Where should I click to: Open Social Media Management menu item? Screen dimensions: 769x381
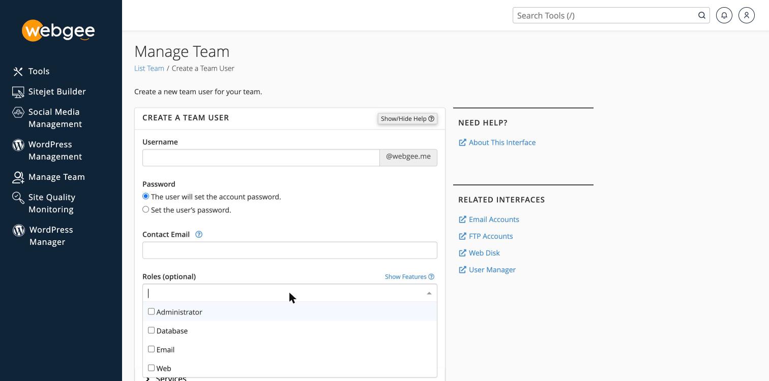[x=55, y=118]
